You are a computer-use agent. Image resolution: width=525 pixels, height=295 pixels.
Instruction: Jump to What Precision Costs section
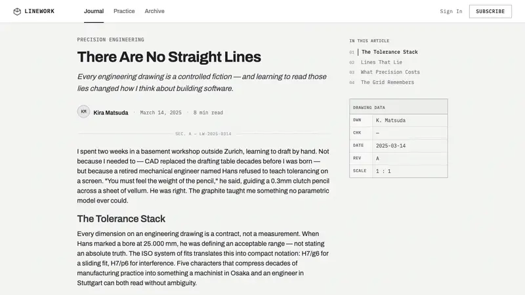coord(390,72)
